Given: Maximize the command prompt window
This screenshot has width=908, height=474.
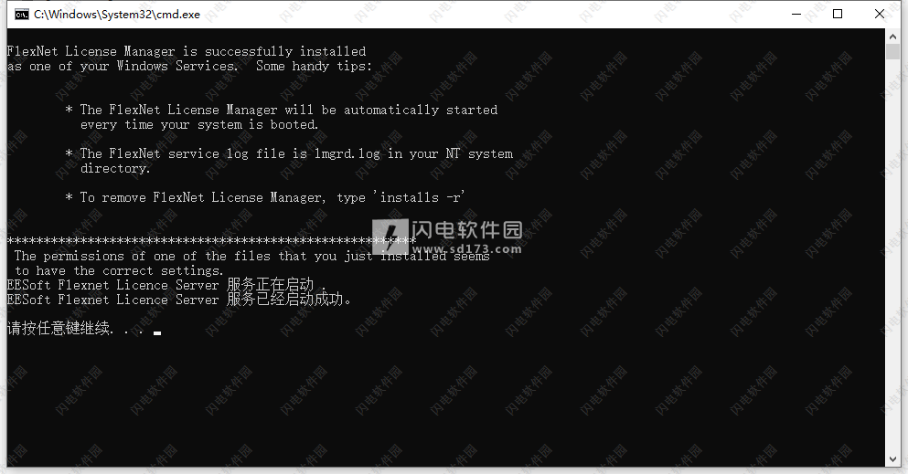Looking at the screenshot, I should 838,14.
